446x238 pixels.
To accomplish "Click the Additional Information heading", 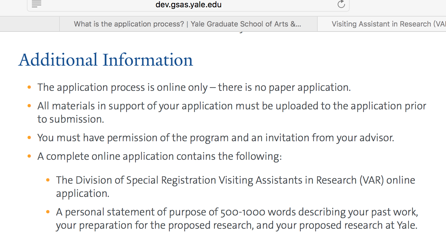I will (x=106, y=60).
